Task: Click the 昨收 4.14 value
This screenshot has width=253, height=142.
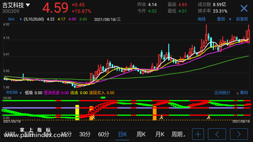Action: click(152, 5)
